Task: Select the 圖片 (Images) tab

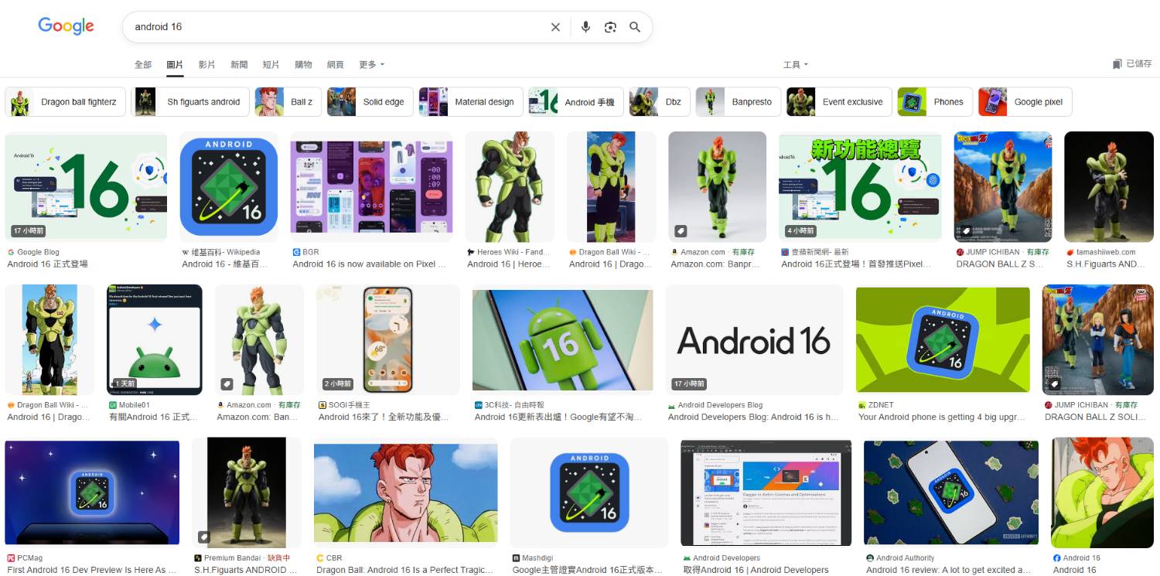Action: click(x=175, y=65)
